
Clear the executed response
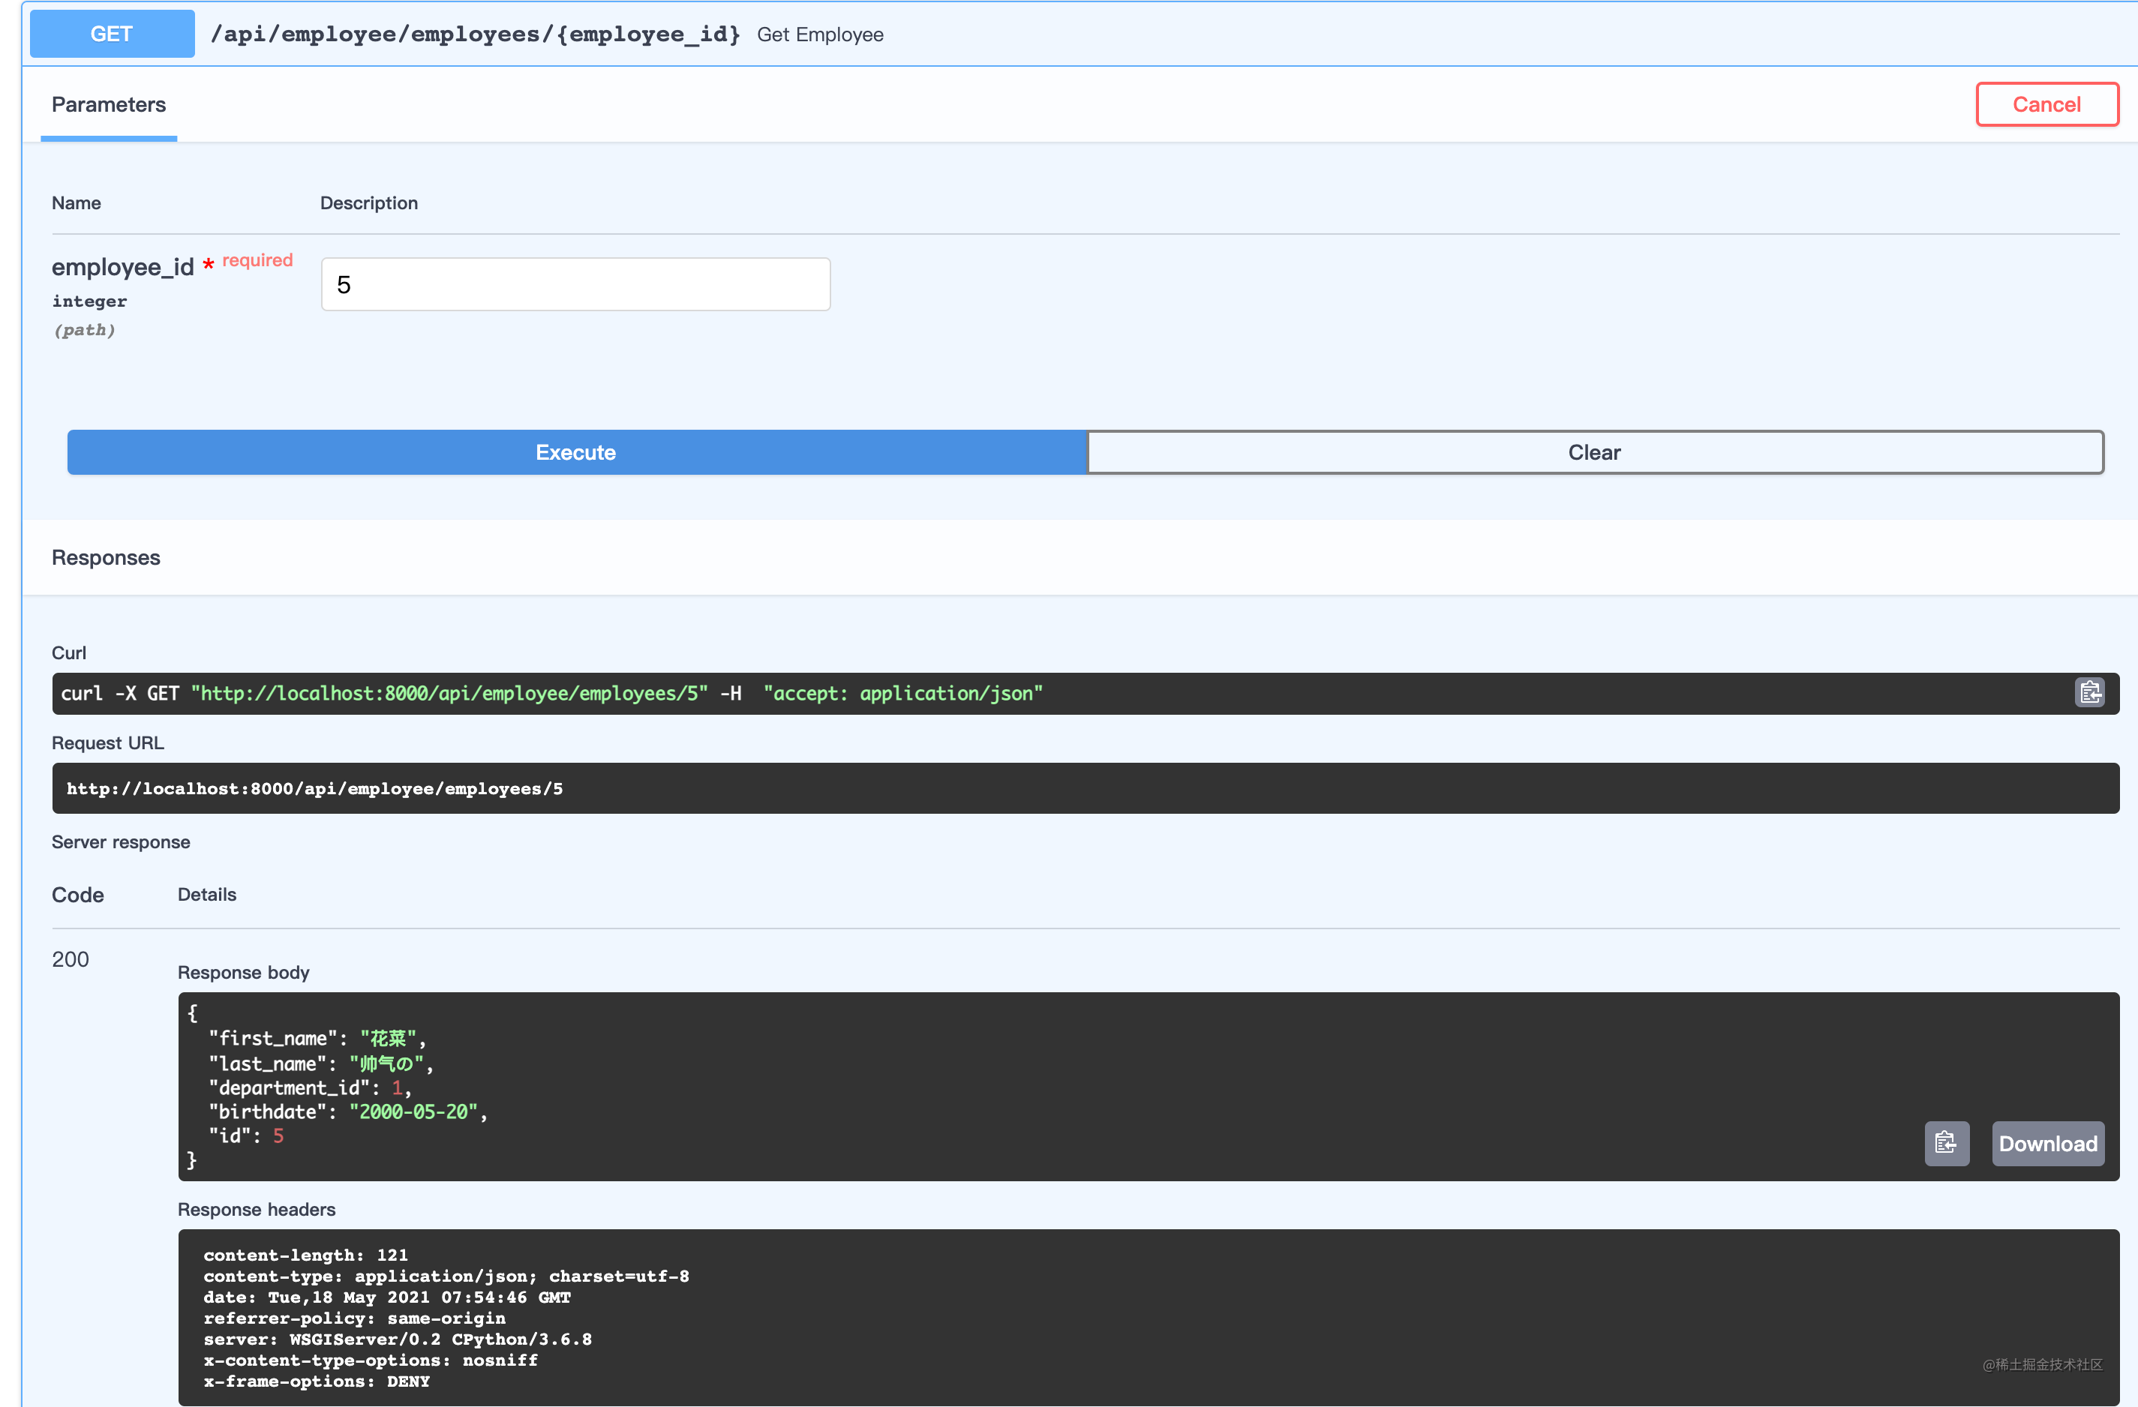pos(1593,452)
